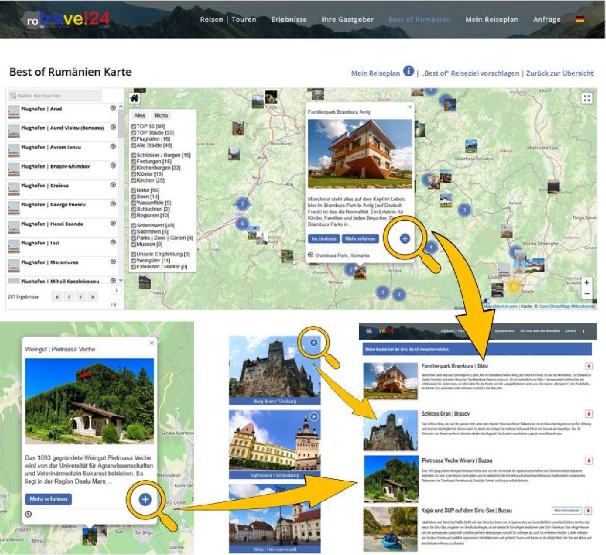This screenshot has height=555, width=606.
Task: Go to next page of marker results
Action: click(x=81, y=297)
